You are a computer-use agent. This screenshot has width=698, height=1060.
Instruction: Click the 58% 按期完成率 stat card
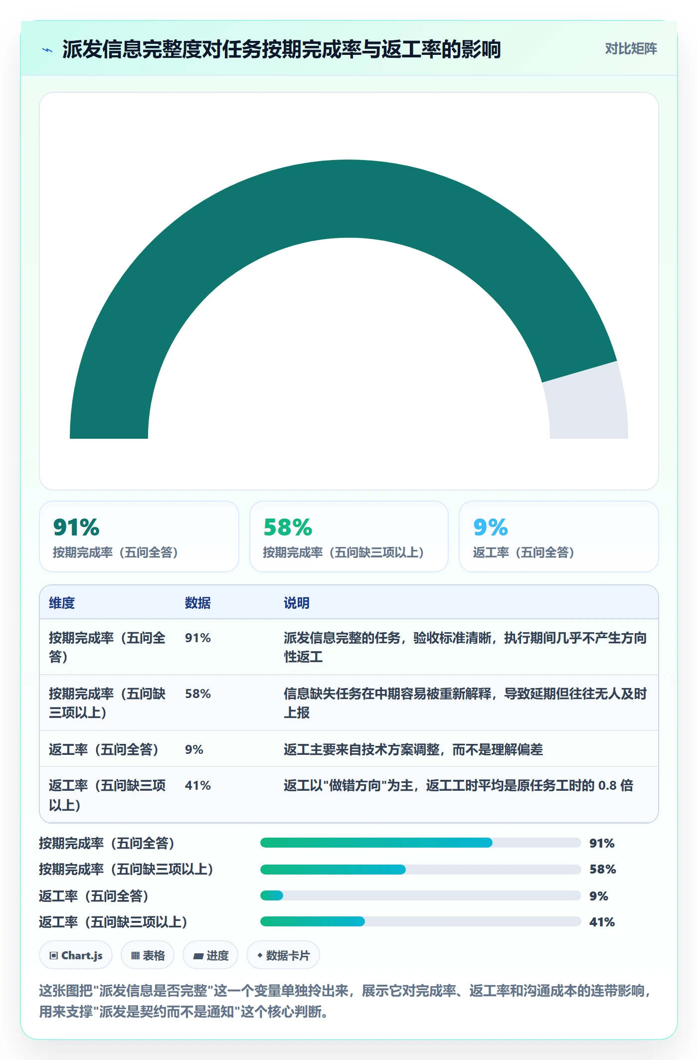(349, 536)
